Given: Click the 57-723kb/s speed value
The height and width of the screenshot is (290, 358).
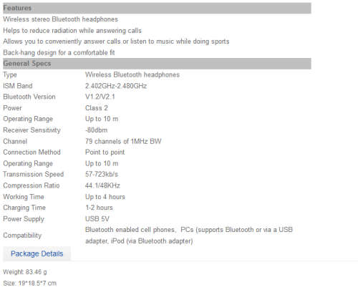Looking at the screenshot, I should coord(102,174).
